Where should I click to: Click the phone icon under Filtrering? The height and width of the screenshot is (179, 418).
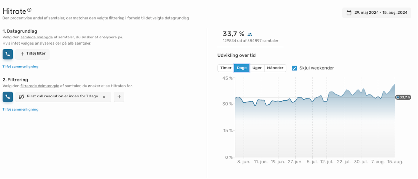point(8,97)
